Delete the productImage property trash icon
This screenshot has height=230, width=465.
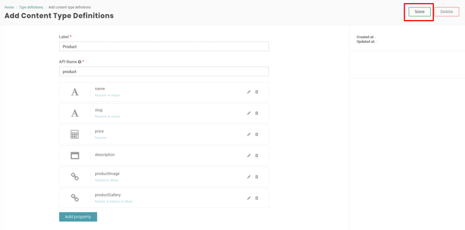coord(257,177)
